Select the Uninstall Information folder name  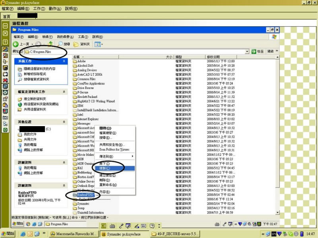91,213
